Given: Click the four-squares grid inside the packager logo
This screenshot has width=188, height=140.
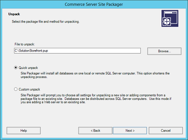Looking at the screenshot, I should pyautogui.click(x=167, y=21).
